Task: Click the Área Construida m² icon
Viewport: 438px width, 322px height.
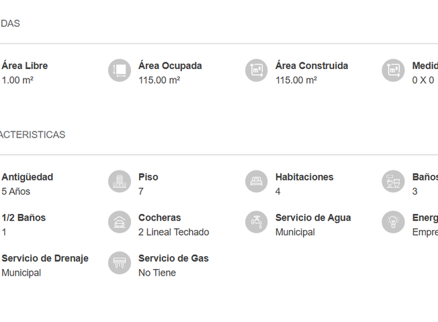Action: point(257,70)
